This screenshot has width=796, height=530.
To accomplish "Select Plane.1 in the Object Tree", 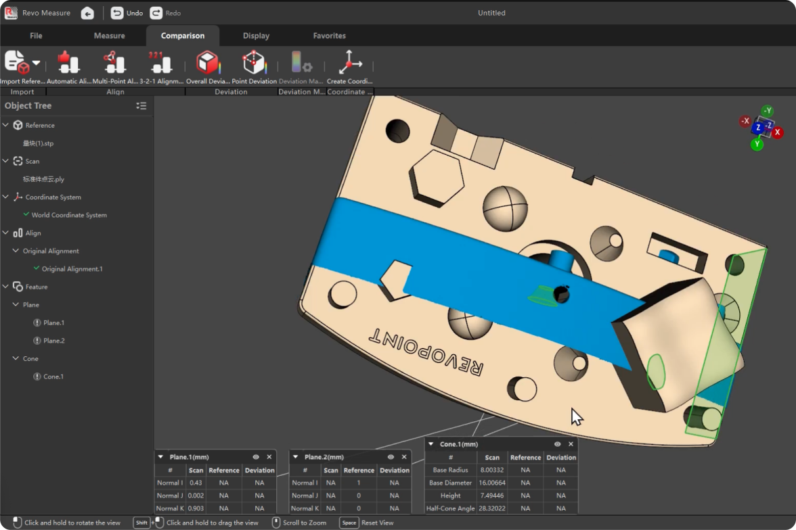I will [x=54, y=322].
